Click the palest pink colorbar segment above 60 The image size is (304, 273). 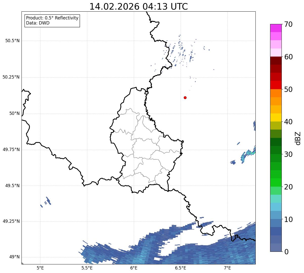(276, 53)
